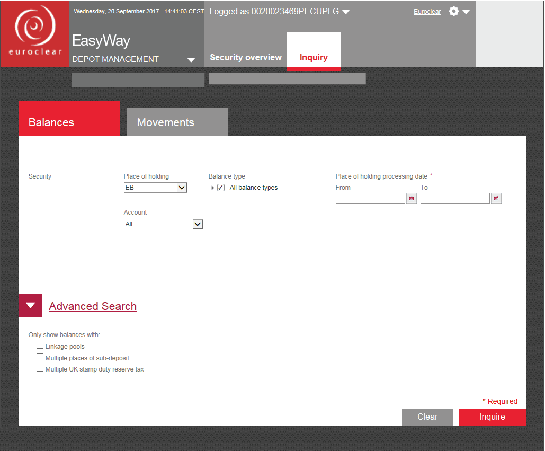Image resolution: width=545 pixels, height=451 pixels.
Task: Expand the All balance types tree arrow
Action: click(x=212, y=188)
